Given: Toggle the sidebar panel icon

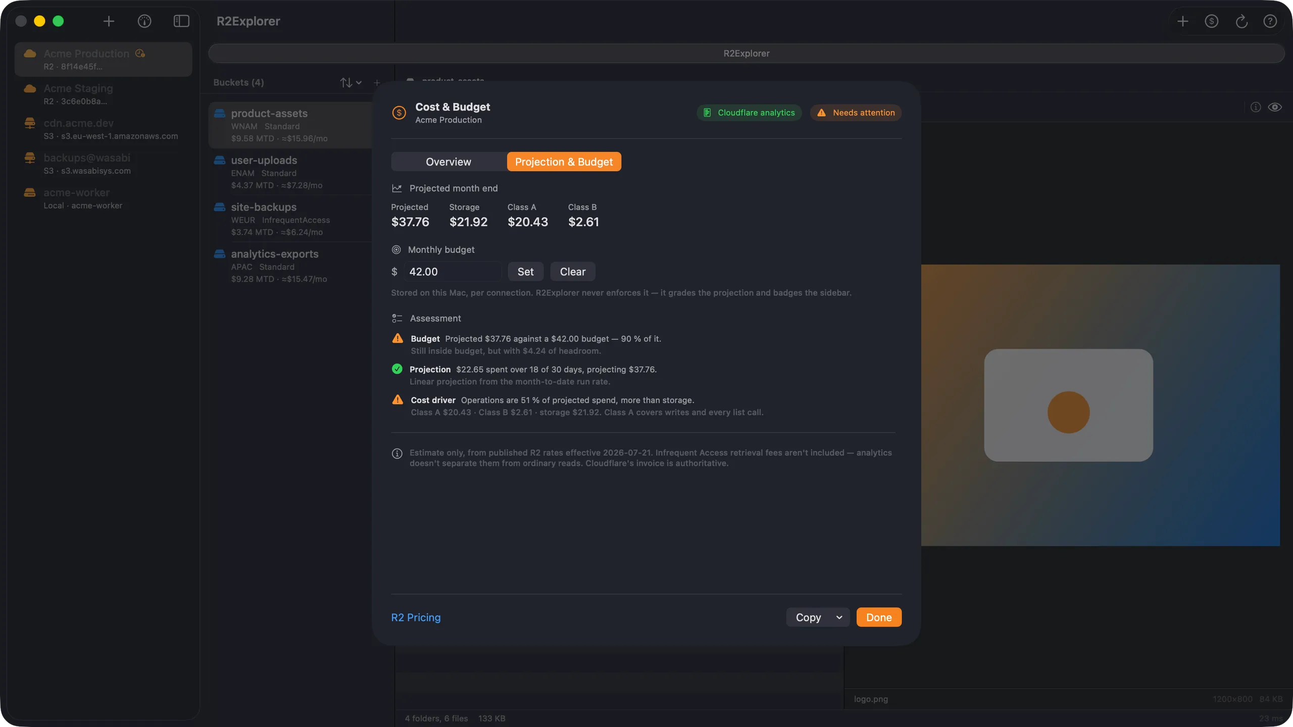Looking at the screenshot, I should click(181, 21).
